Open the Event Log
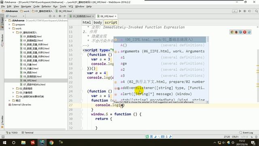This screenshot has height=146, width=259. point(246,133)
